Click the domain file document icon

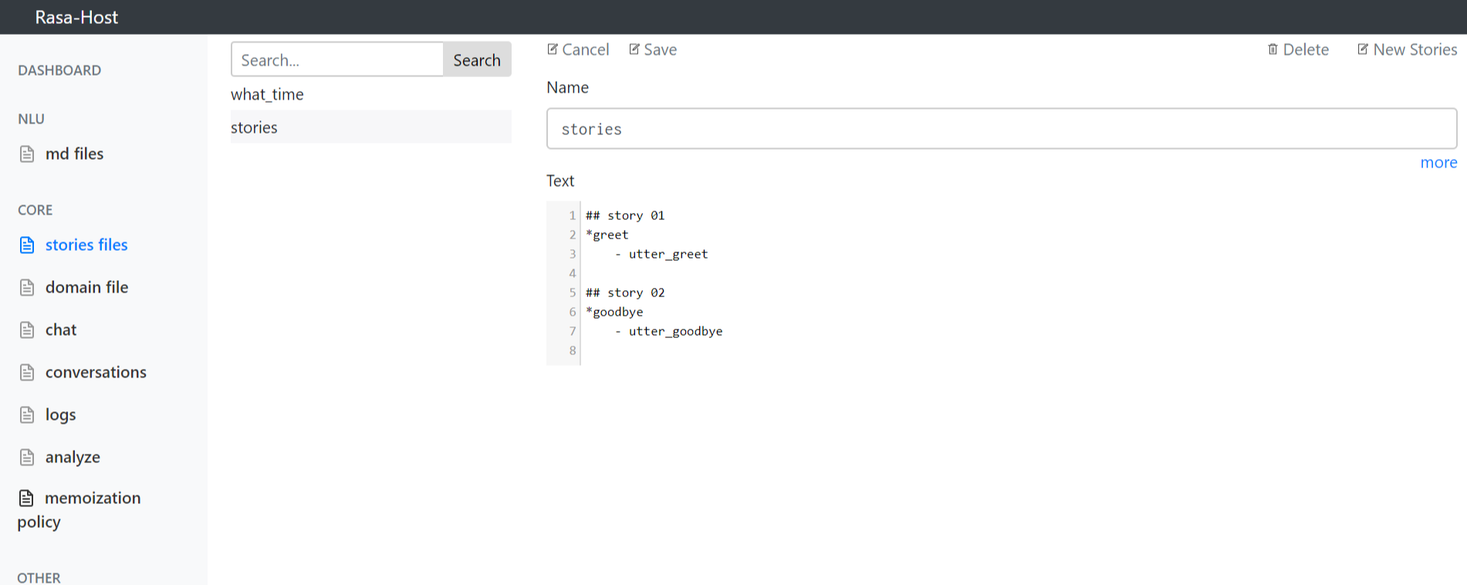27,288
